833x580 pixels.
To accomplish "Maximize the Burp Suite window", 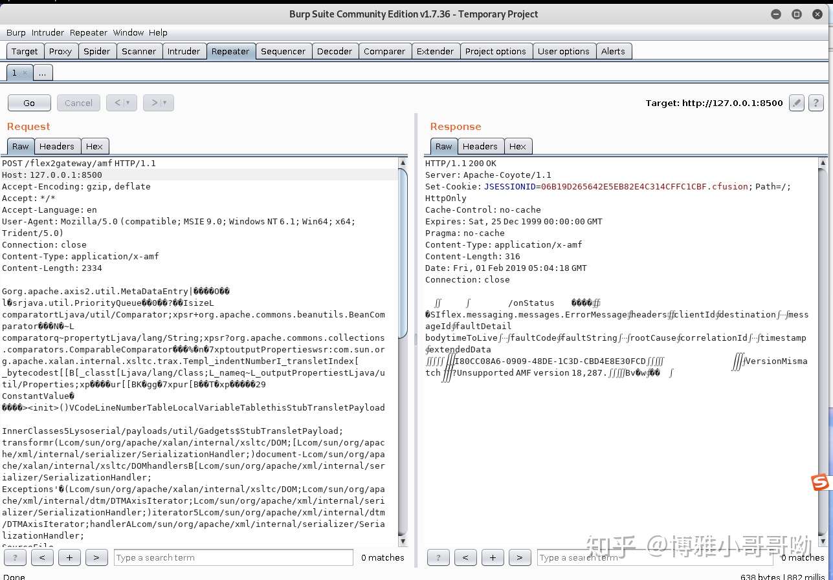I will [797, 14].
